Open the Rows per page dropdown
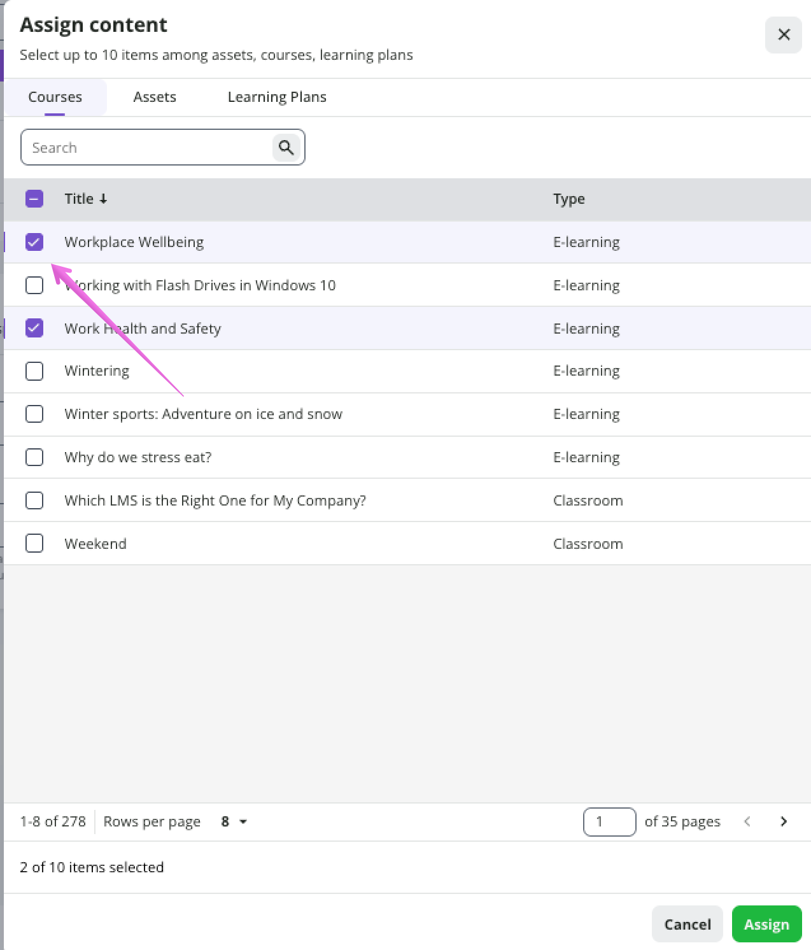The height and width of the screenshot is (950, 811). pyautogui.click(x=234, y=821)
